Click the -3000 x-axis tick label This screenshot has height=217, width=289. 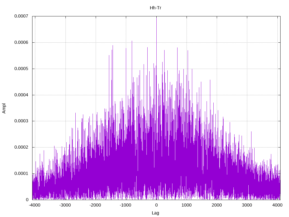tap(65, 205)
